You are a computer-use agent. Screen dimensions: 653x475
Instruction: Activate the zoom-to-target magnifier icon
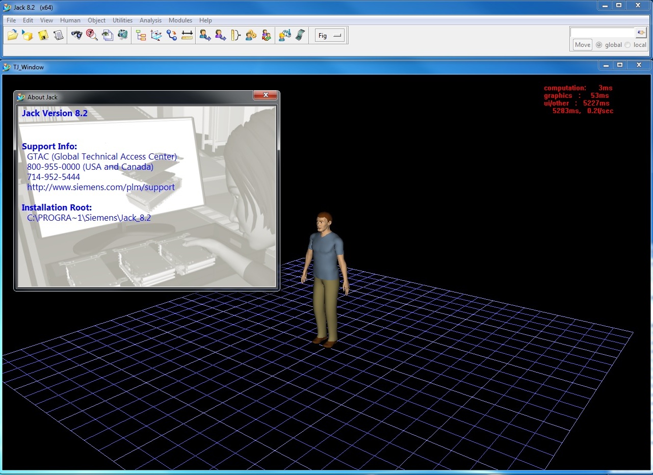92,35
